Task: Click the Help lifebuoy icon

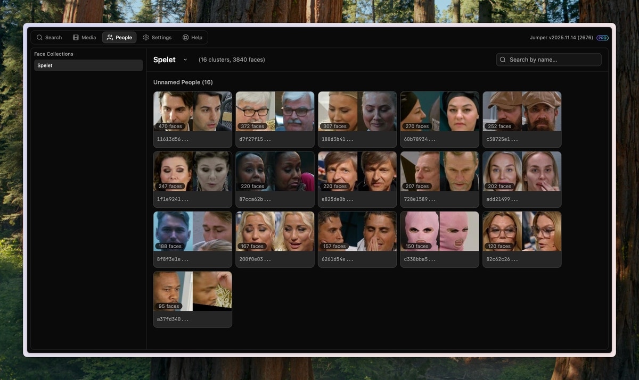Action: coord(184,37)
